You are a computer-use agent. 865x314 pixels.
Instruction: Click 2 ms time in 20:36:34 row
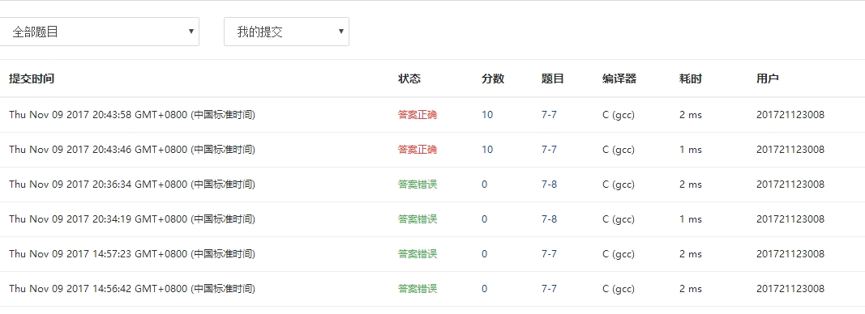(690, 184)
